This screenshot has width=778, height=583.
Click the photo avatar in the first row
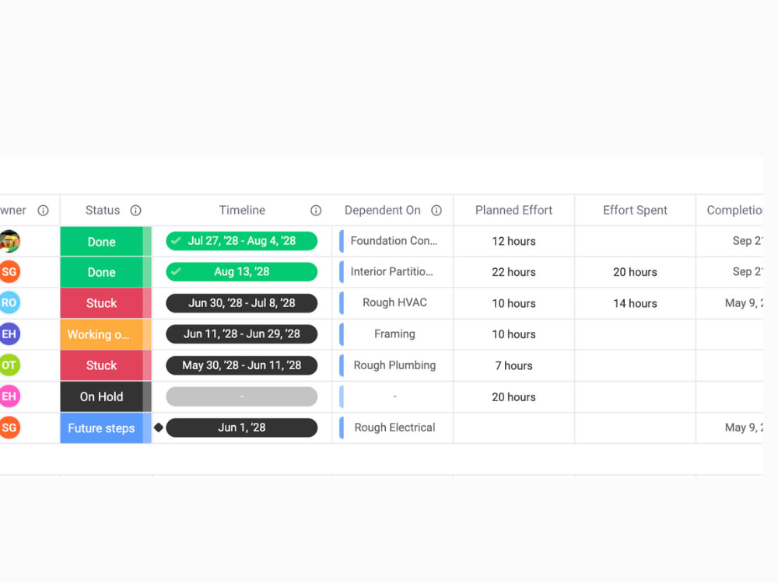pos(9,241)
